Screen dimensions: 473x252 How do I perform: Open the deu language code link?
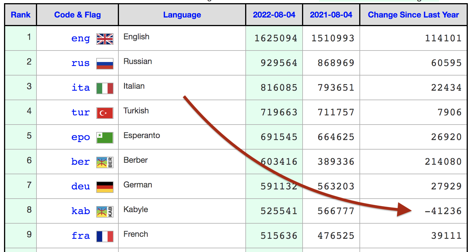point(81,186)
